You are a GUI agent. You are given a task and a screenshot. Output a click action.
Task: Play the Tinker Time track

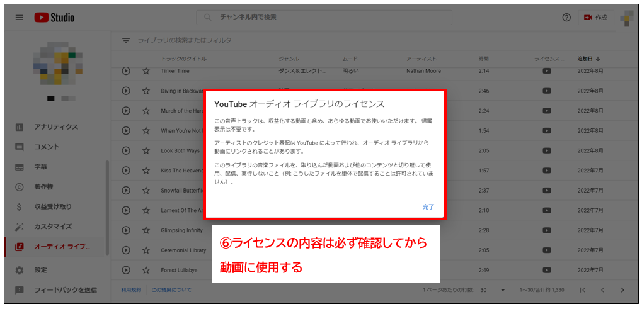click(x=126, y=71)
